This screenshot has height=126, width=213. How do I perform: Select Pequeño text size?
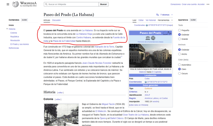click(x=179, y=30)
